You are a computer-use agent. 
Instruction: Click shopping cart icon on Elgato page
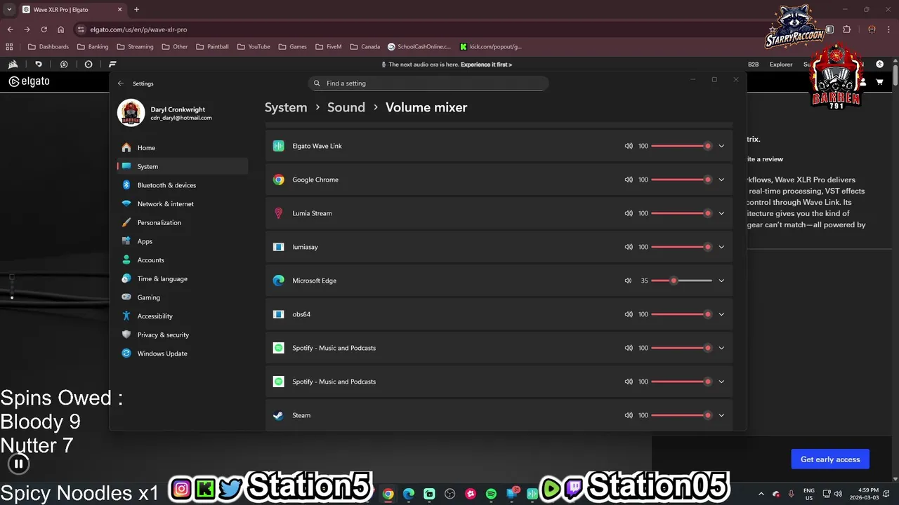[879, 82]
